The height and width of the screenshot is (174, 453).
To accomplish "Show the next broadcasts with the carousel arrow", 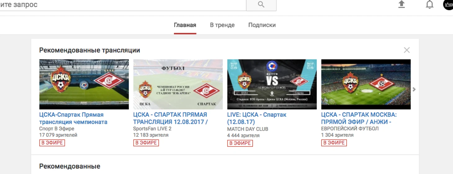I will 414,89.
